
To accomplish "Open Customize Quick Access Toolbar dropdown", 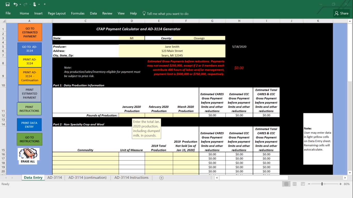I will 45,4.
